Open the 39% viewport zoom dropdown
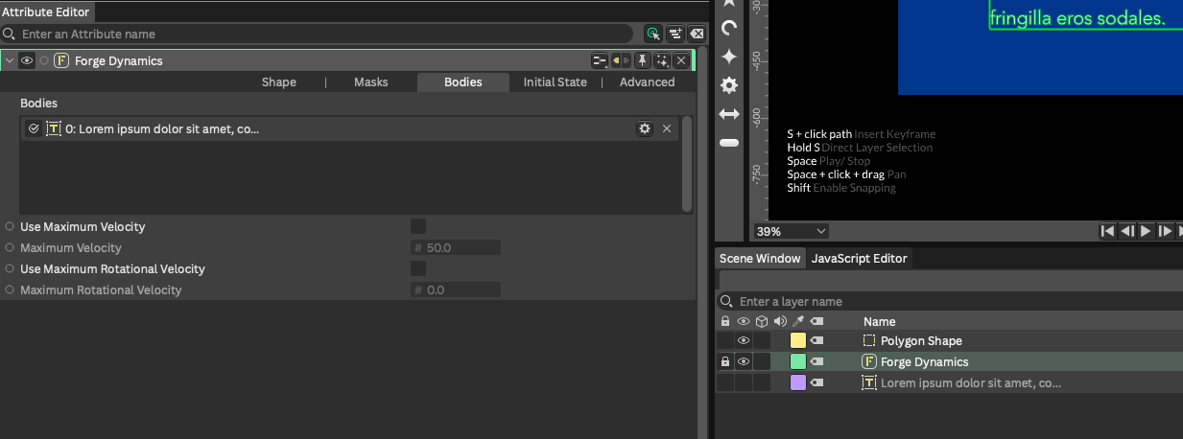Viewport: 1183px width, 439px height. pyautogui.click(x=791, y=231)
